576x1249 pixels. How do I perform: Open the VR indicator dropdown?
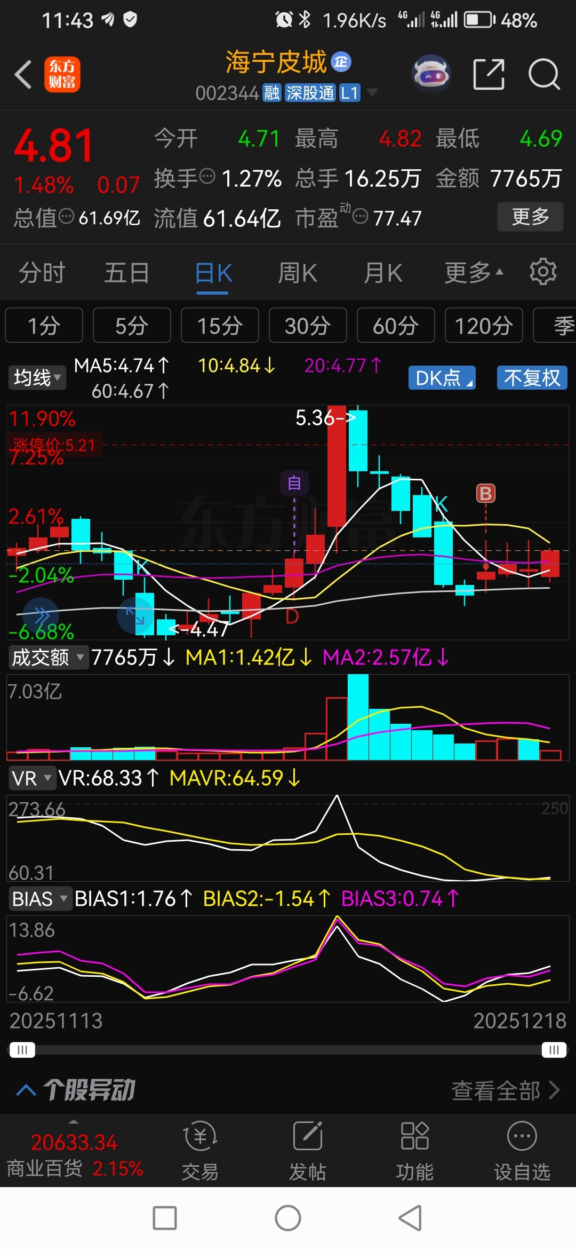click(32, 778)
